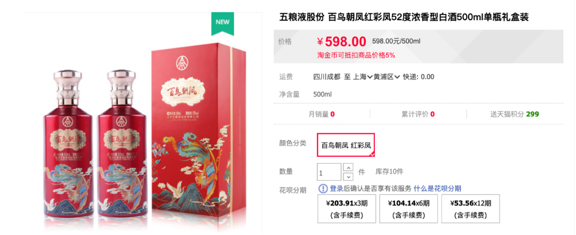Click the blue info icon beside 登录

323,189
